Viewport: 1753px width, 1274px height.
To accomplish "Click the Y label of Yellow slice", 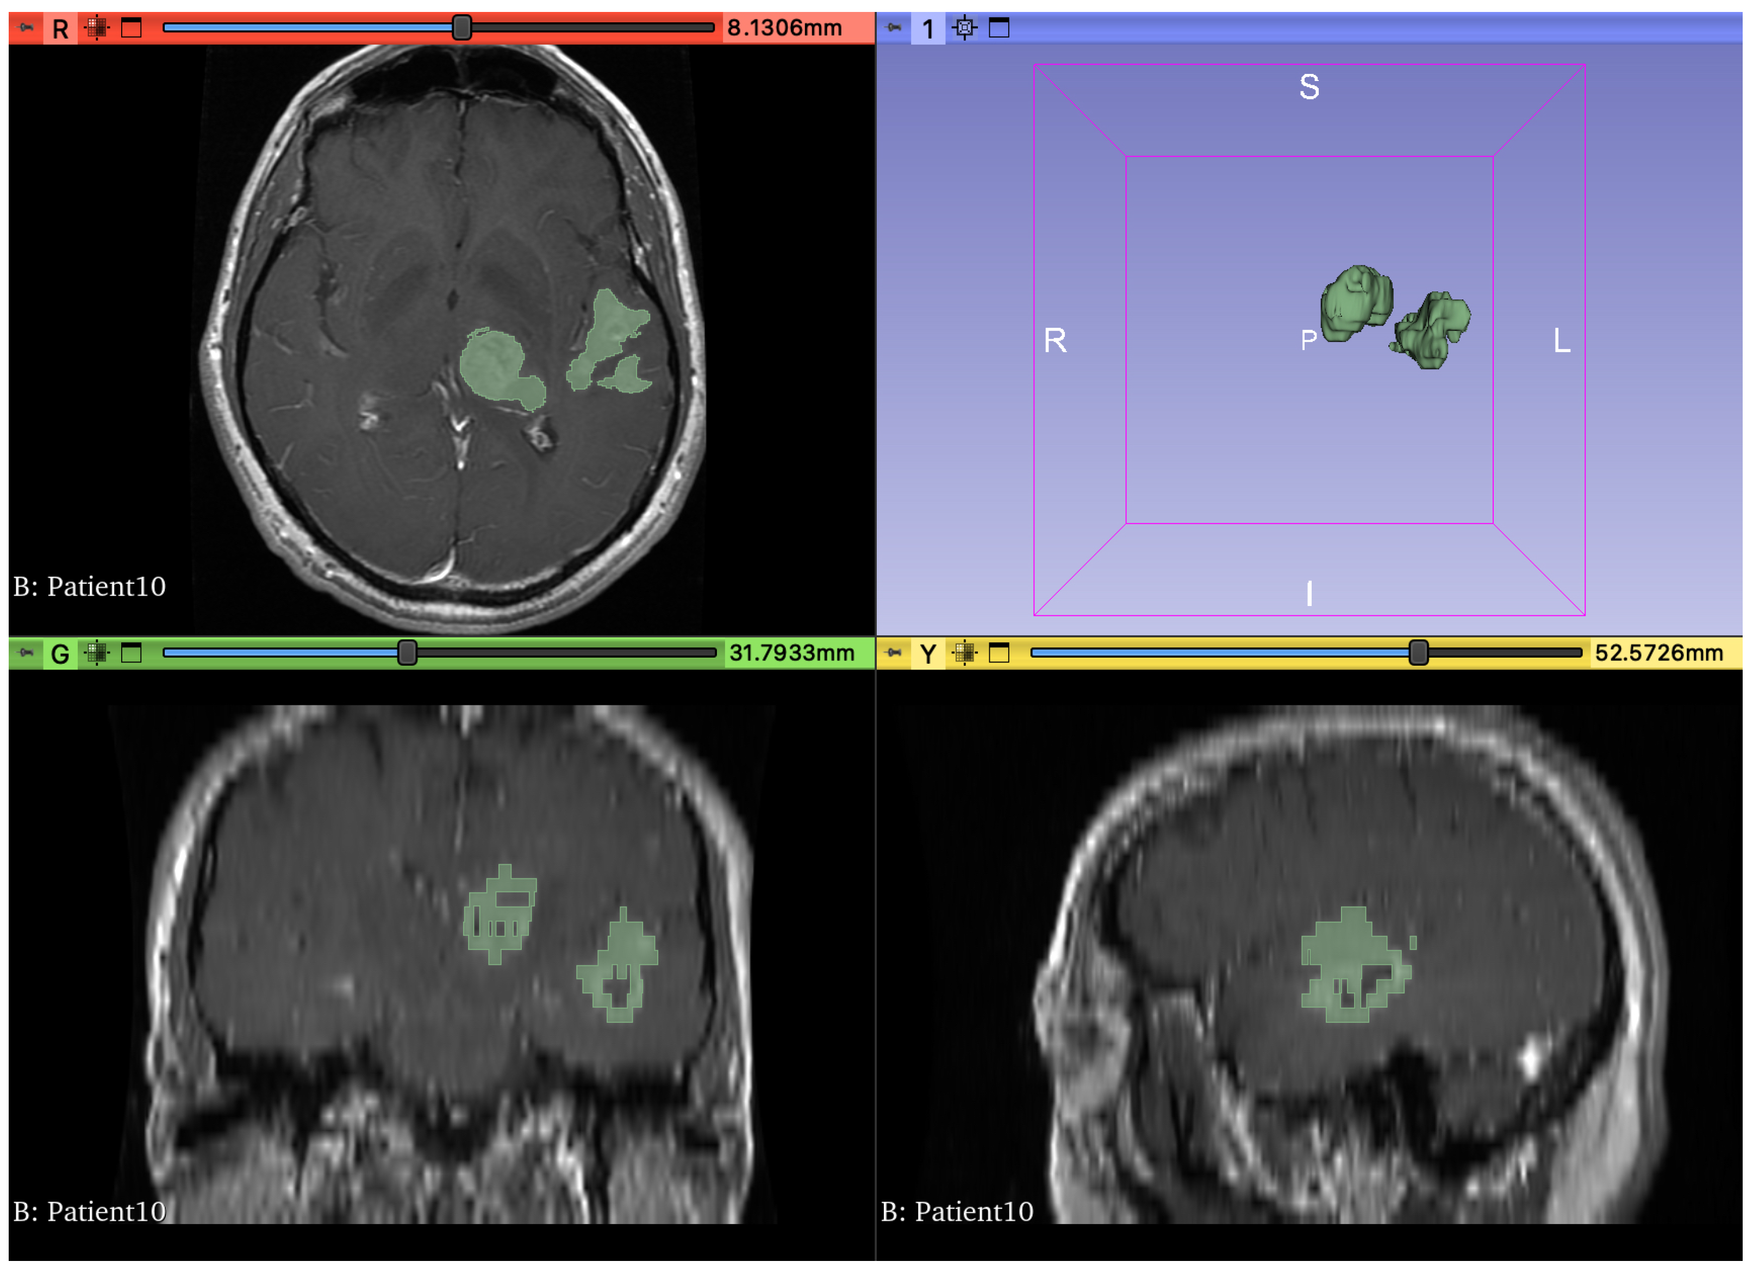I will [x=928, y=654].
